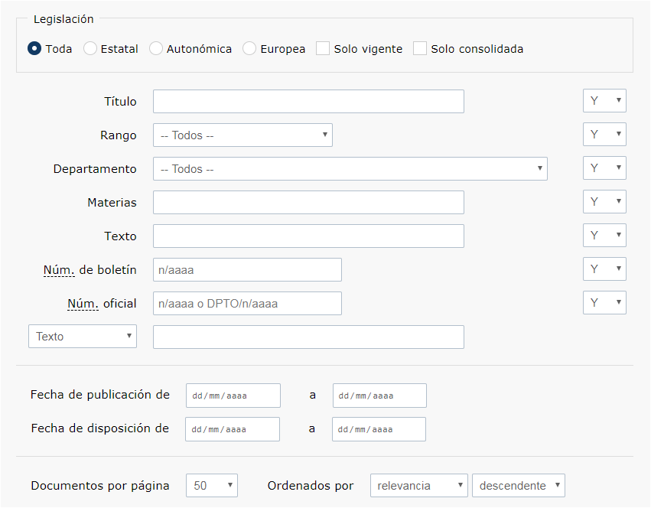Tick the Solo consolidada checkbox
Image resolution: width=651 pixels, height=508 pixels.
420,48
